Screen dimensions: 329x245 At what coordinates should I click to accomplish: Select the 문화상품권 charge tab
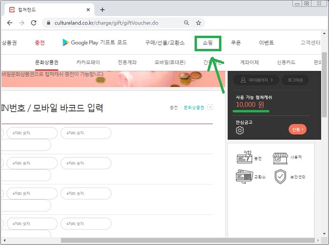[47, 63]
